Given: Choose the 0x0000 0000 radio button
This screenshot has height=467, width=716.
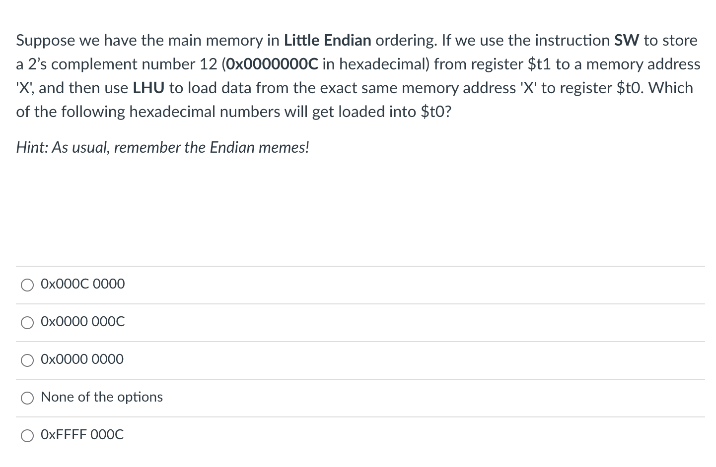Looking at the screenshot, I should click(x=27, y=360).
